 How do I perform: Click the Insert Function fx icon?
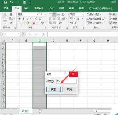(43, 34)
